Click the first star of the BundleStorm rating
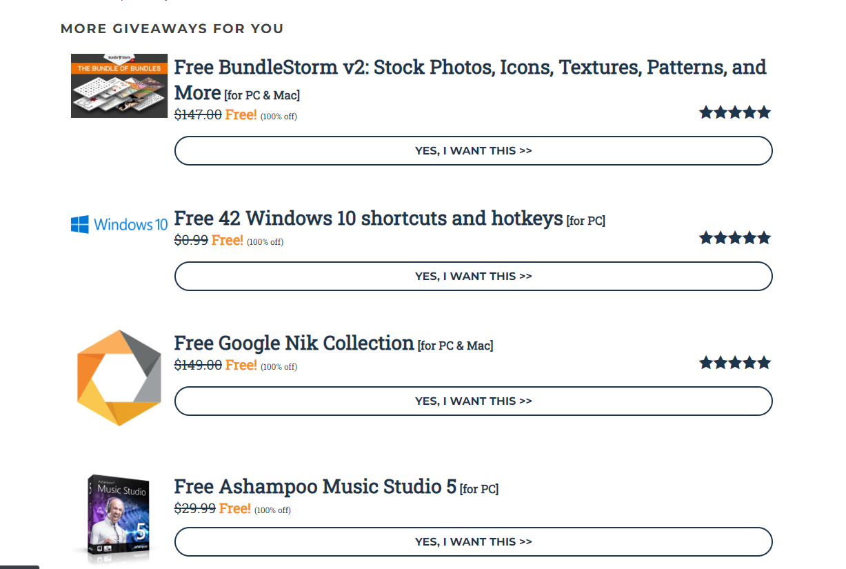The height and width of the screenshot is (569, 846). click(707, 112)
